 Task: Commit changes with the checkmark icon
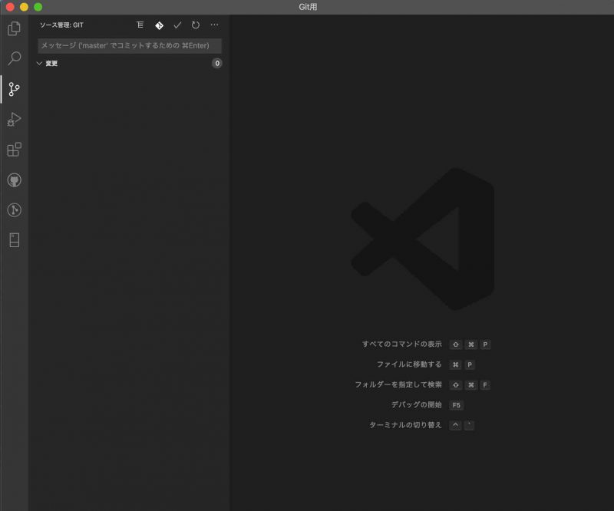(177, 25)
